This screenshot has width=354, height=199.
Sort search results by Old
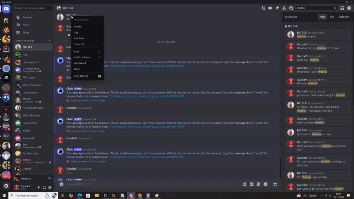332,17
